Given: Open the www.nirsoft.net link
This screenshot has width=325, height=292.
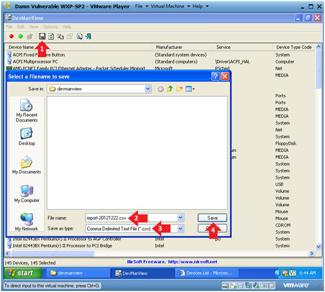Looking at the screenshot, I should pos(192,262).
